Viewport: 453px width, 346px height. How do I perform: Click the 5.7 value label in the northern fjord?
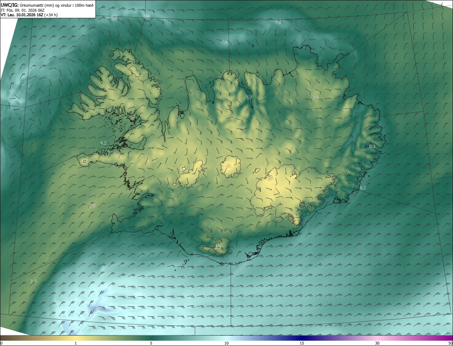(249, 97)
